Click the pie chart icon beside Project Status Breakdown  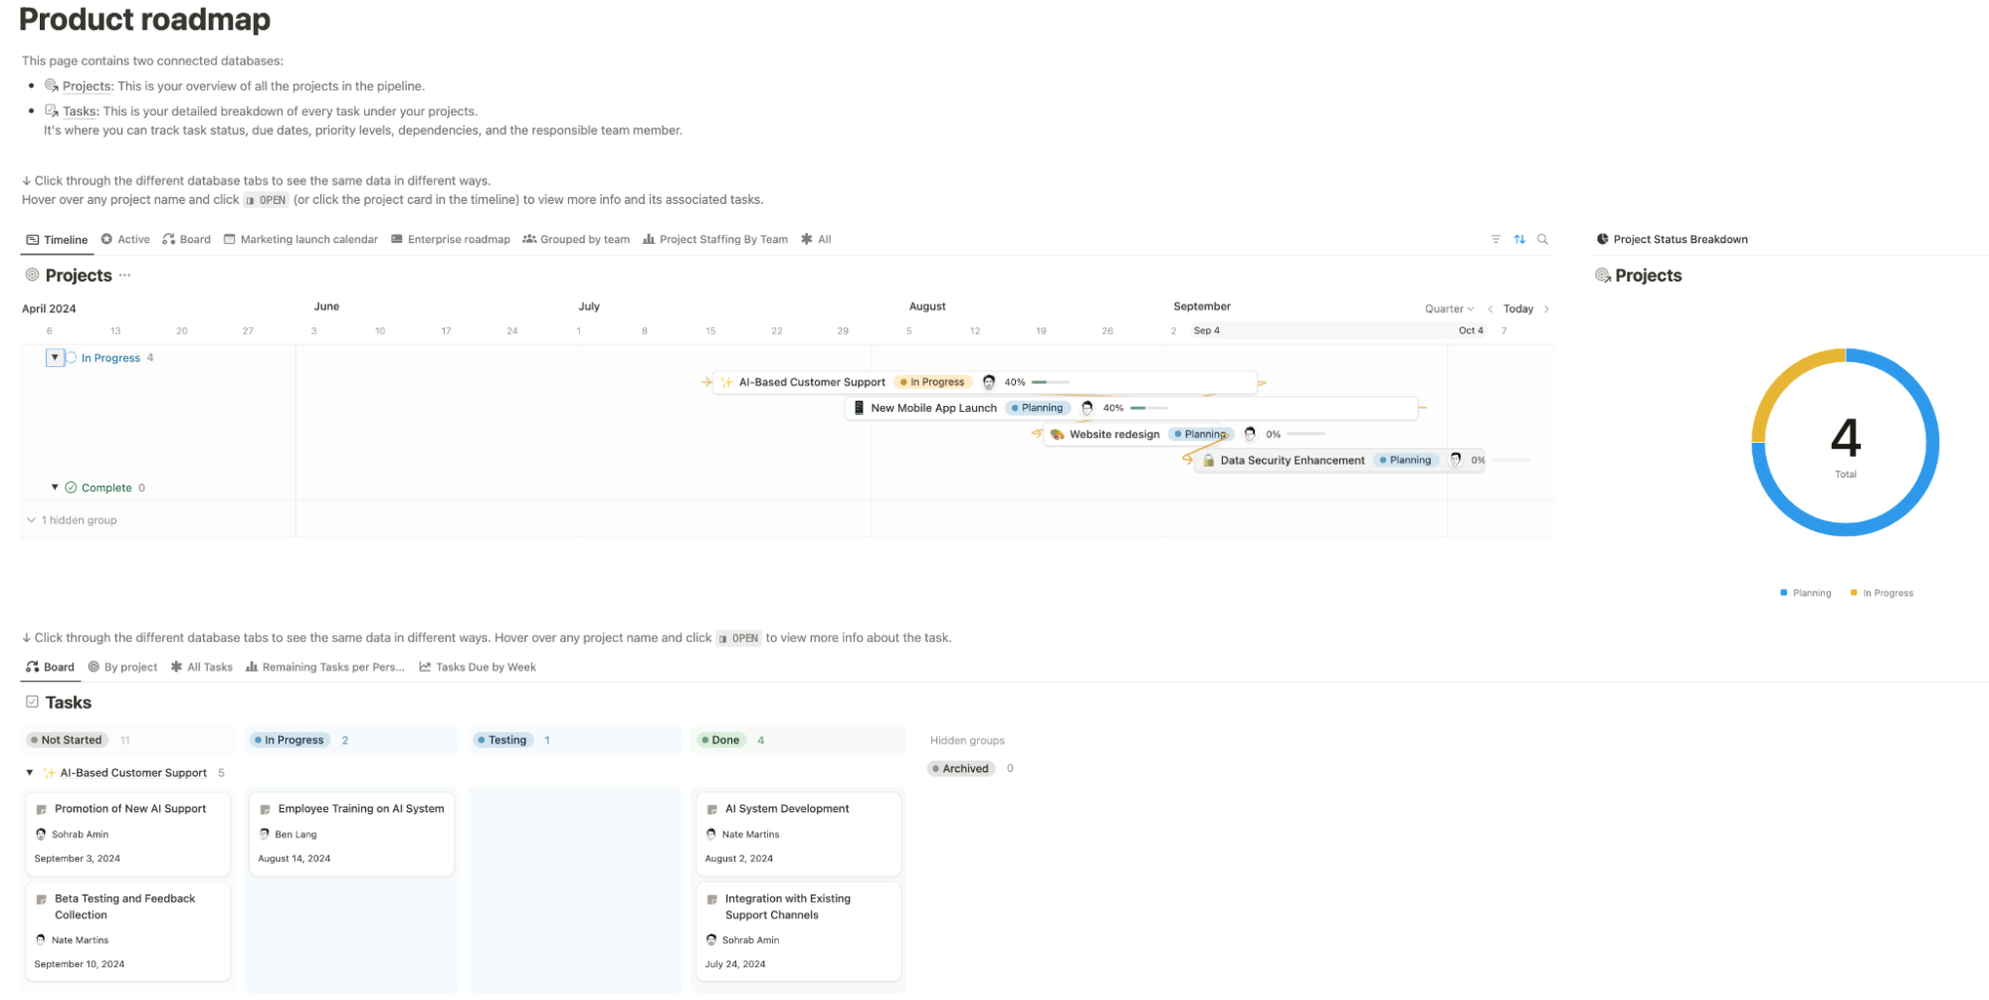pos(1602,240)
